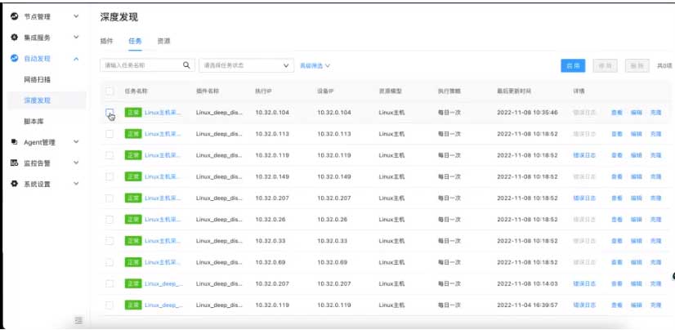
Task: Switch to the 插件 tab
Action: (x=106, y=42)
